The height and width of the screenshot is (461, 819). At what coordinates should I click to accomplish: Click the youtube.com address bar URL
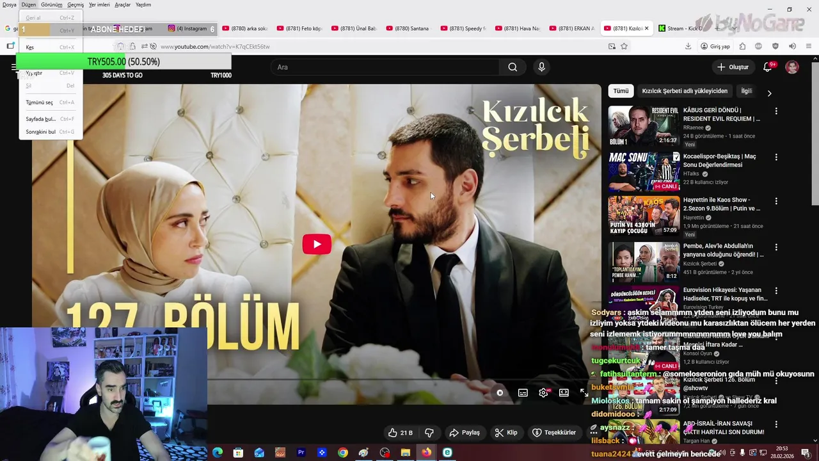(215, 47)
